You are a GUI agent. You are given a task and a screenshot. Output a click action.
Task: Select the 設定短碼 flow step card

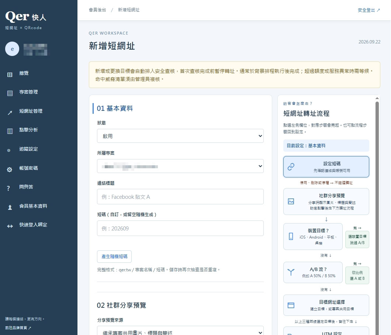[x=326, y=167]
